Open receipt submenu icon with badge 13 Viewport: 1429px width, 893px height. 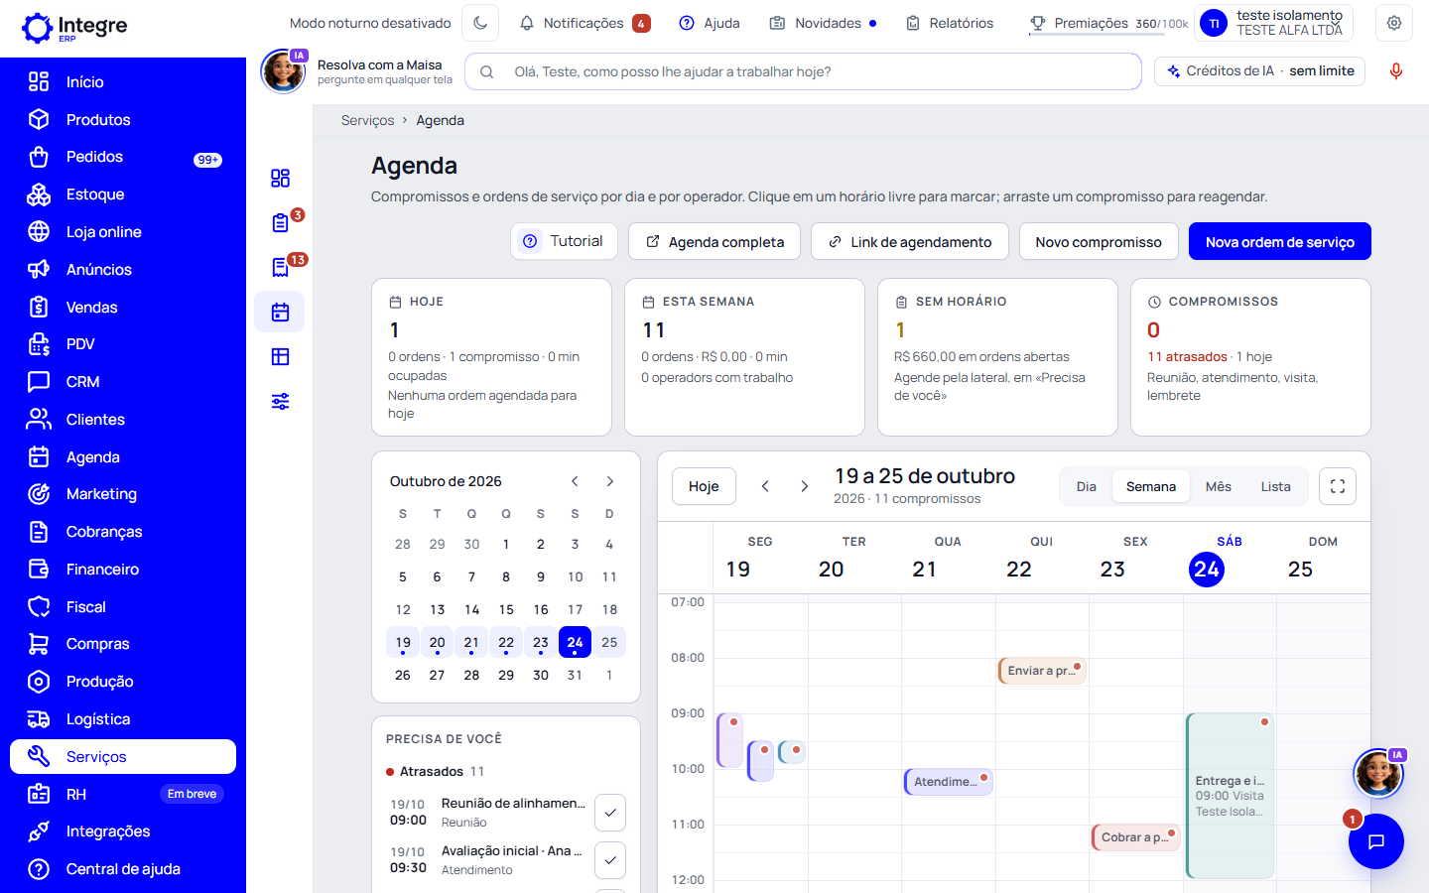[281, 268]
